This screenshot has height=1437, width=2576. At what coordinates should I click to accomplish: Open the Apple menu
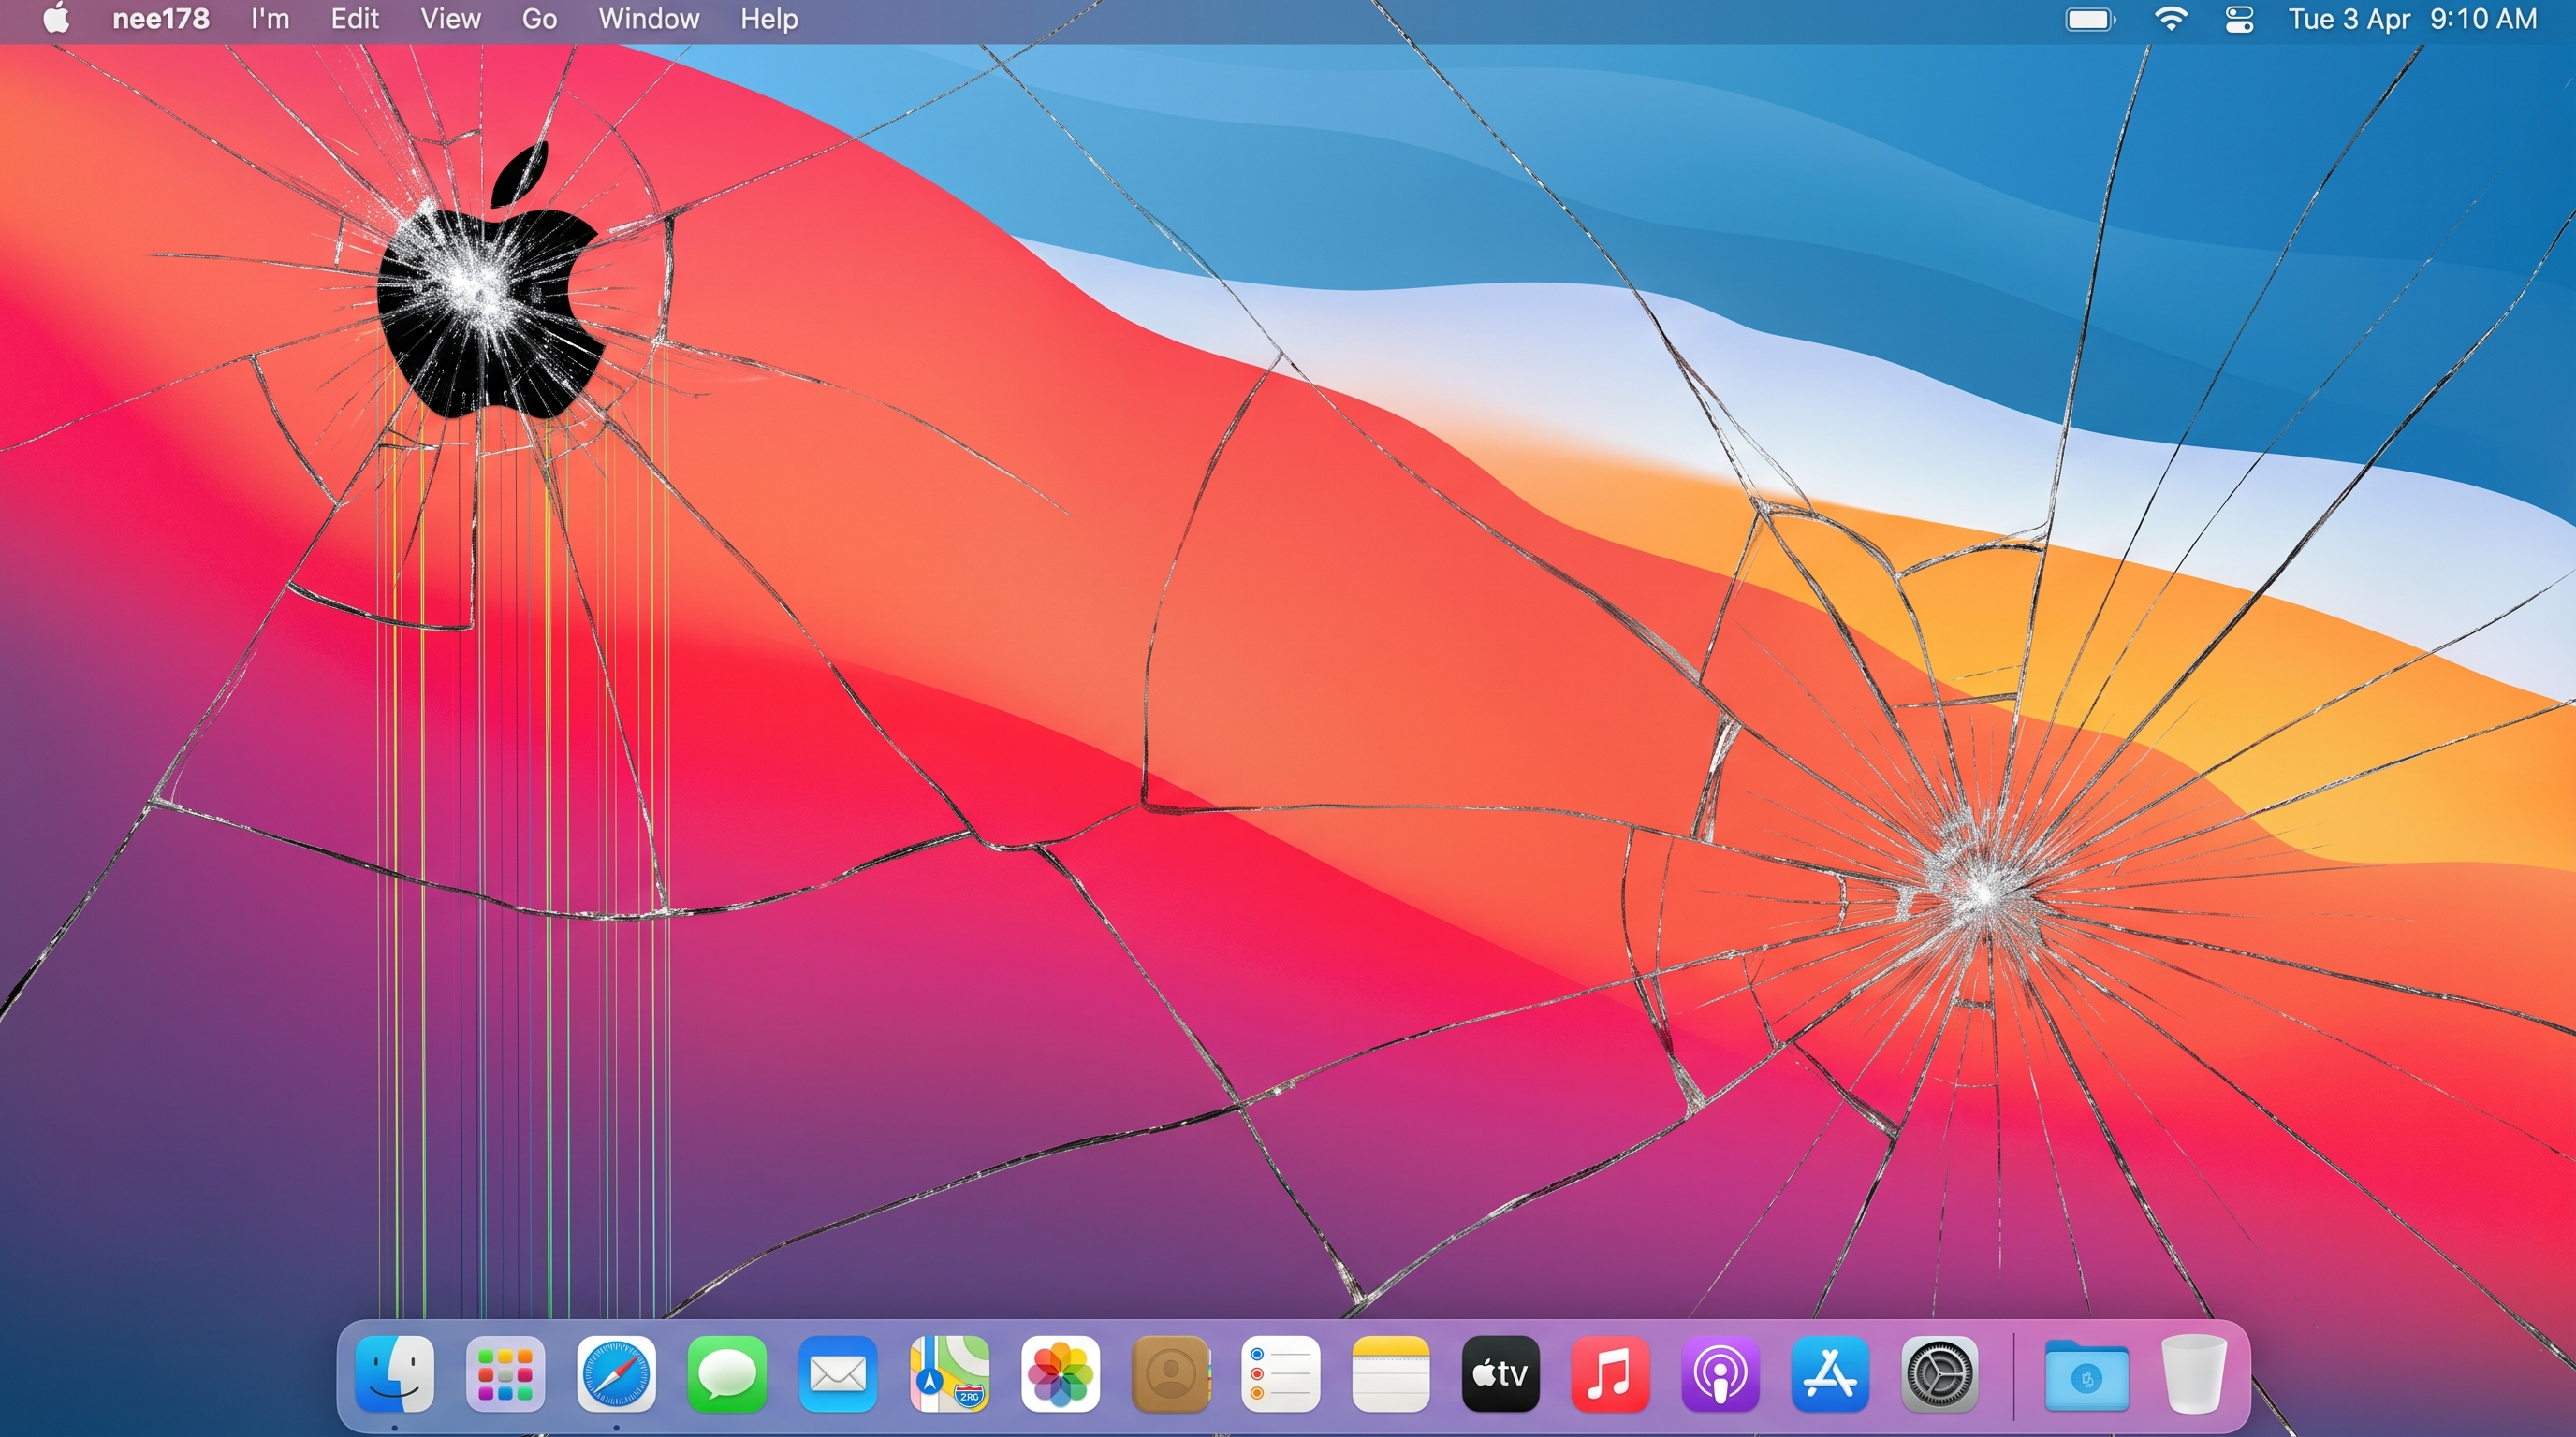pyautogui.click(x=57, y=19)
